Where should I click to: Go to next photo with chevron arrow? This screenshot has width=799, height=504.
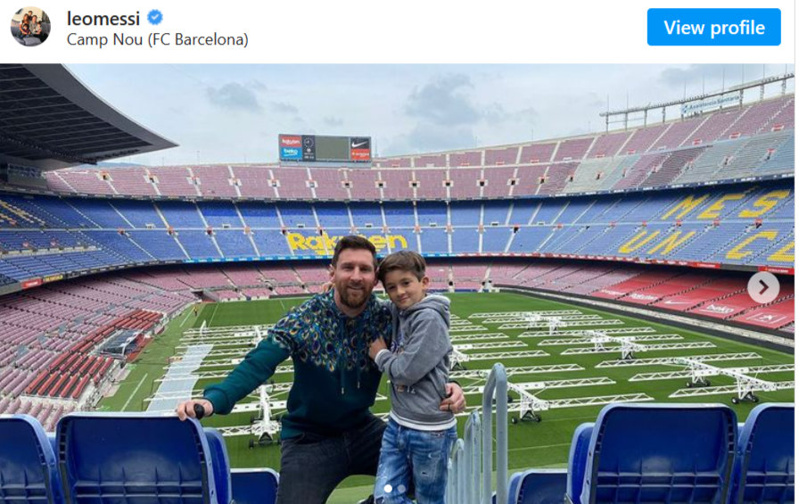point(763,287)
